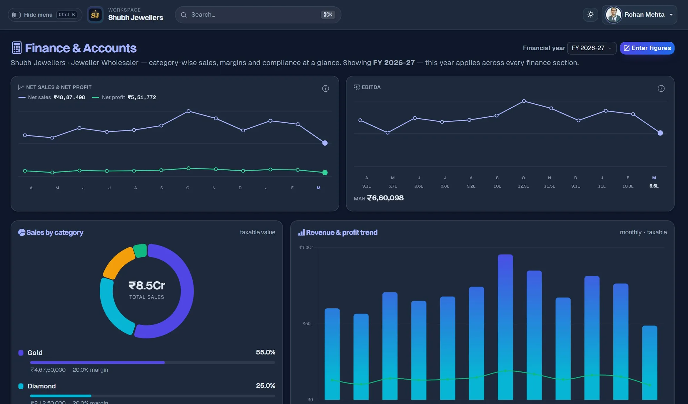This screenshot has height=404, width=688.
Task: Click the Diamond 25.0% progress bar
Action: click(x=152, y=396)
